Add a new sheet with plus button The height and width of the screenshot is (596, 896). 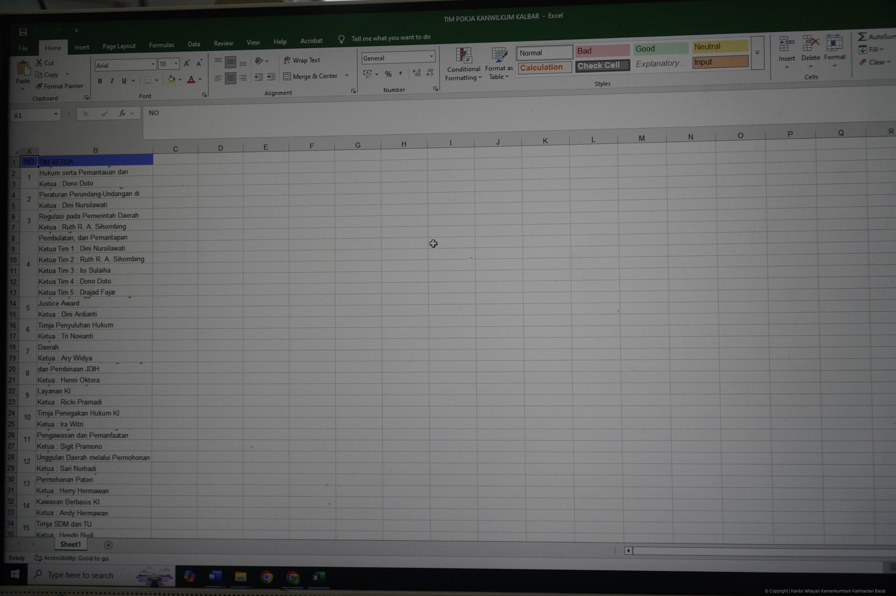click(108, 545)
